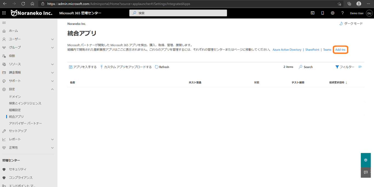The image size is (374, 187).
Task: Click アプリを入手する (Get apps)
Action: click(x=83, y=67)
